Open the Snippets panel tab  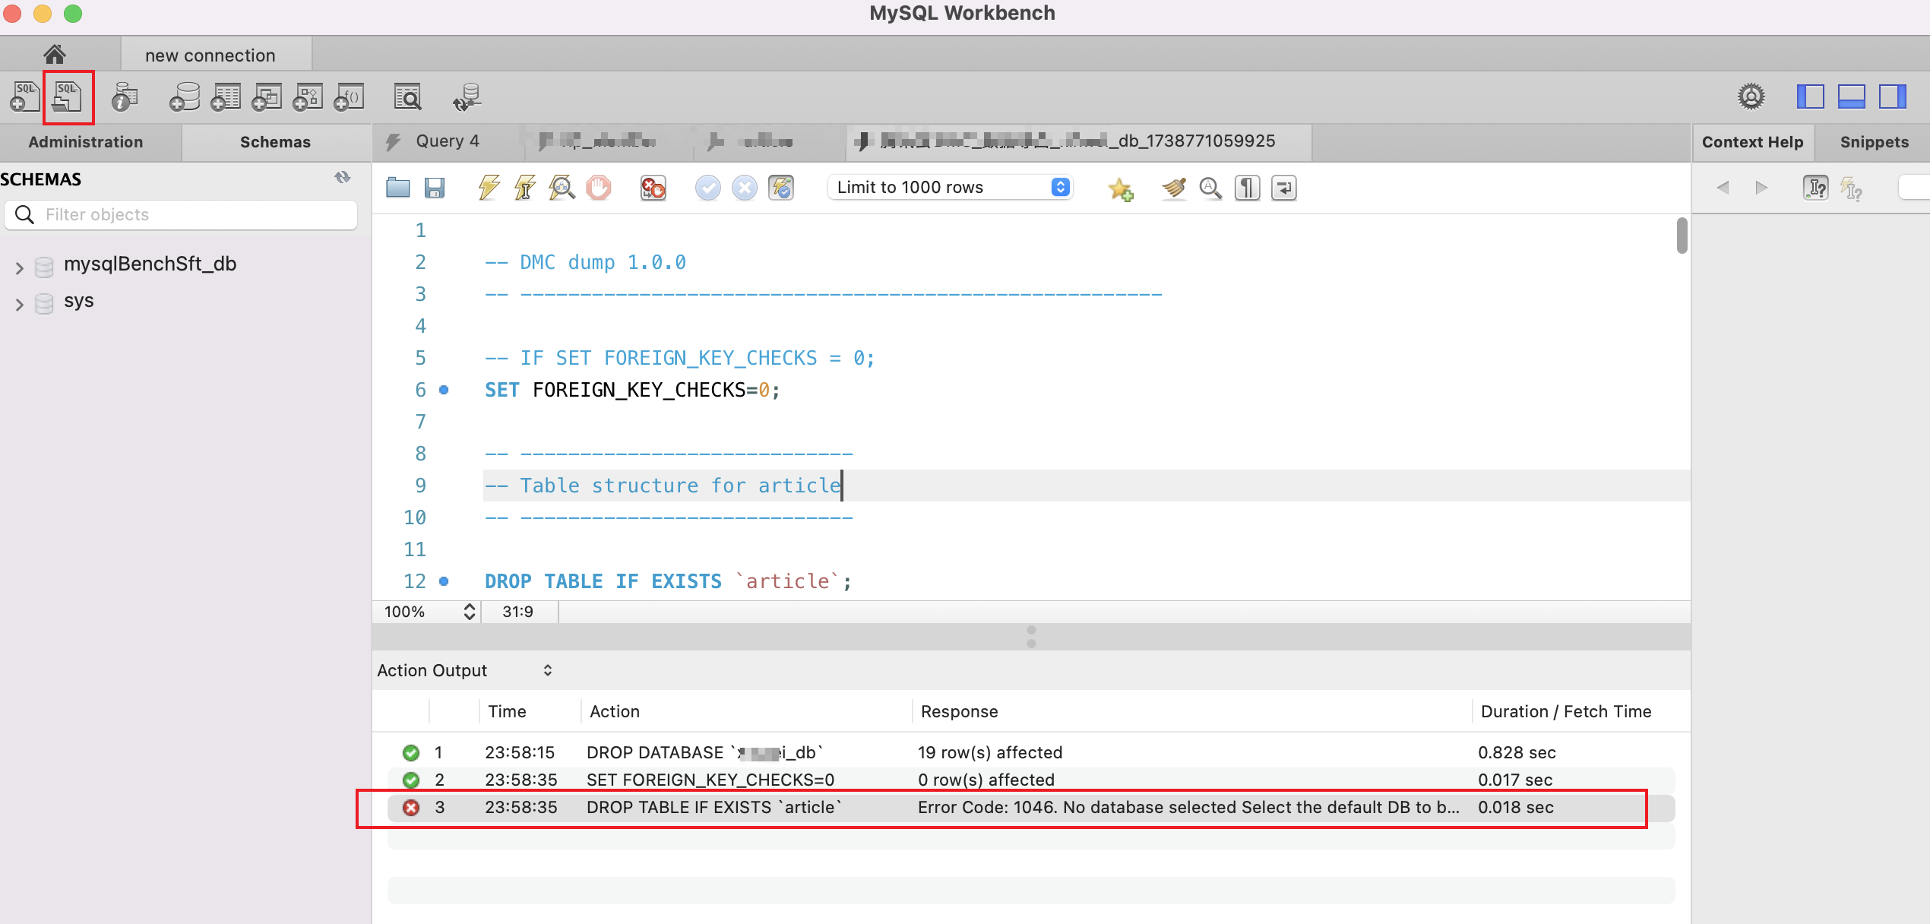coord(1873,142)
